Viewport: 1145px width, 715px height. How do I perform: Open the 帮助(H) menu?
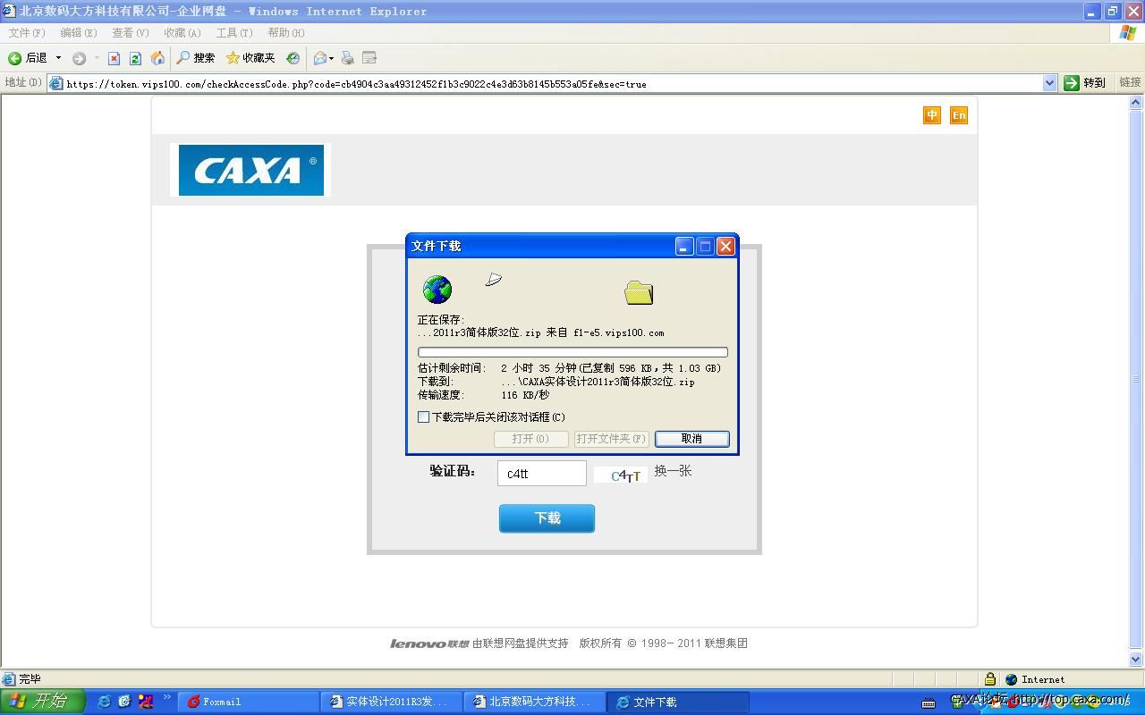pyautogui.click(x=286, y=33)
